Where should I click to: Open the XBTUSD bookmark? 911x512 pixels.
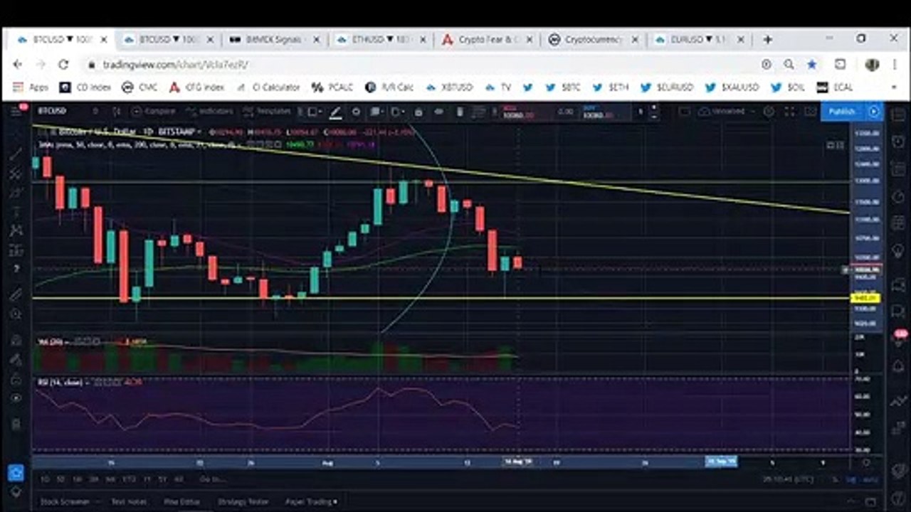pos(448,87)
